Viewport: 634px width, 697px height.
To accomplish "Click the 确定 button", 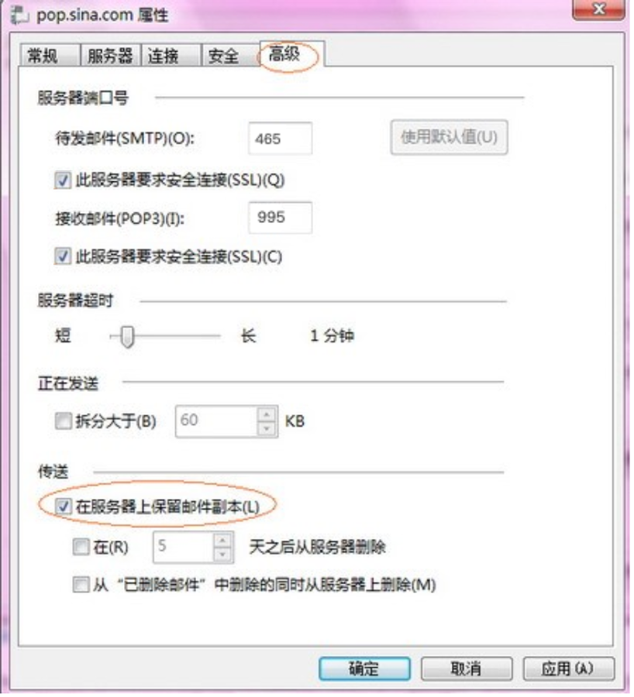I will pyautogui.click(x=364, y=668).
